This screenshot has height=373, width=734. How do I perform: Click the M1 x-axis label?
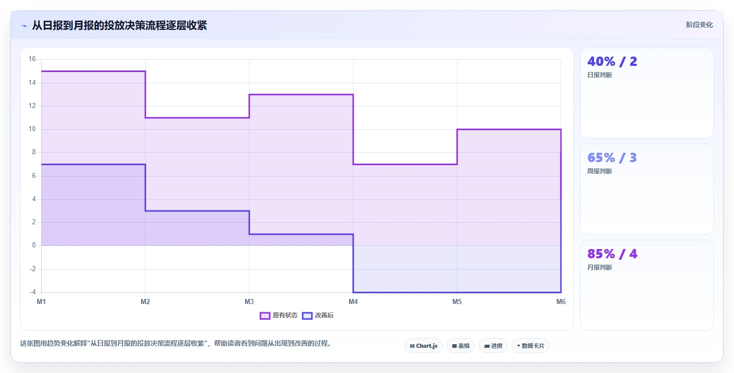click(41, 301)
